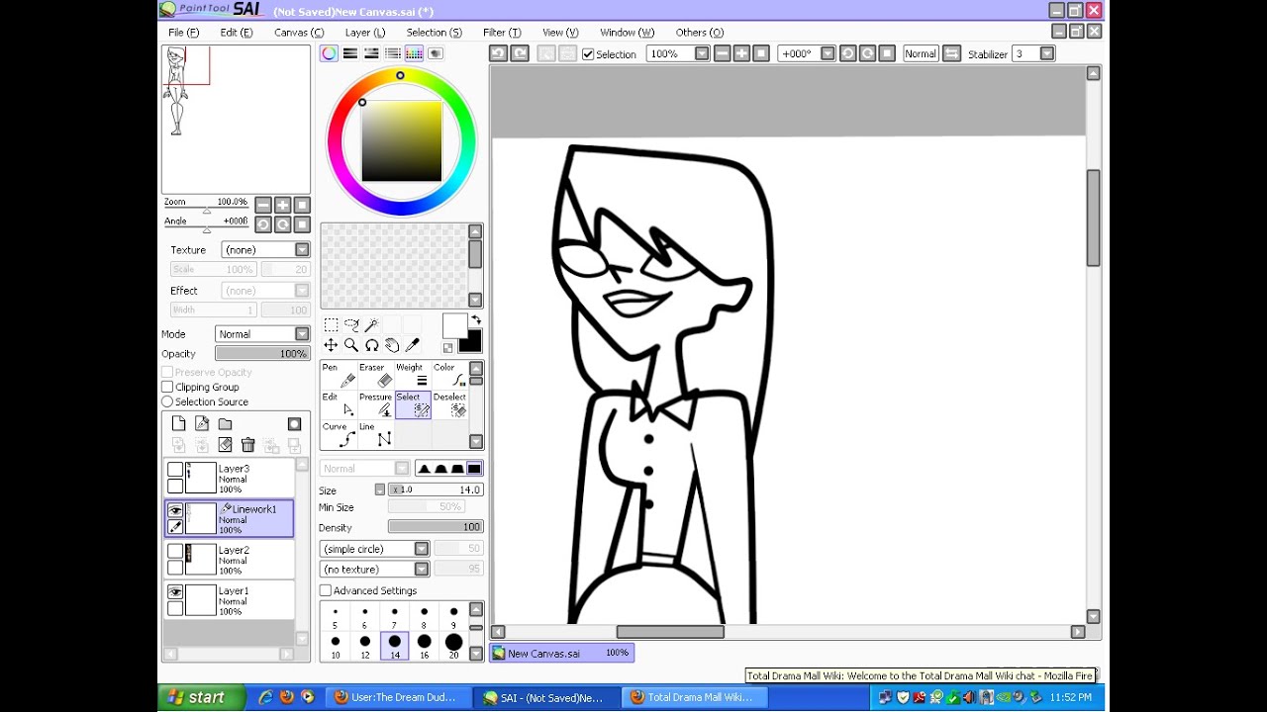Swap foreground and background colors
The image size is (1267, 712).
point(476,320)
